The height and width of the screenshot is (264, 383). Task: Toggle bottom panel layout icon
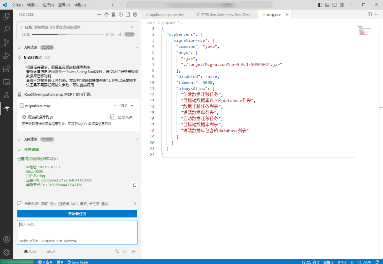click(x=327, y=5)
